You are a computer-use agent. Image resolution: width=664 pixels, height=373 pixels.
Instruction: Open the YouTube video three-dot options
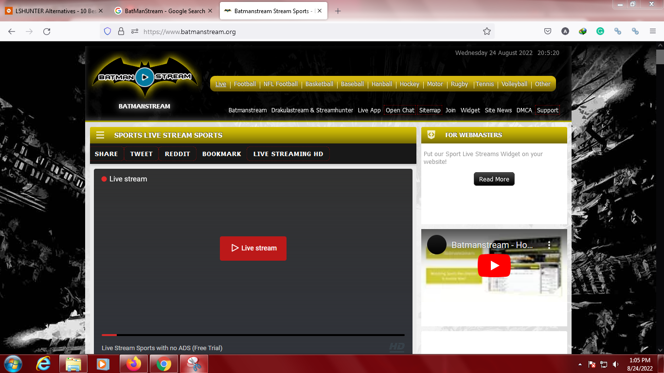[x=549, y=245]
